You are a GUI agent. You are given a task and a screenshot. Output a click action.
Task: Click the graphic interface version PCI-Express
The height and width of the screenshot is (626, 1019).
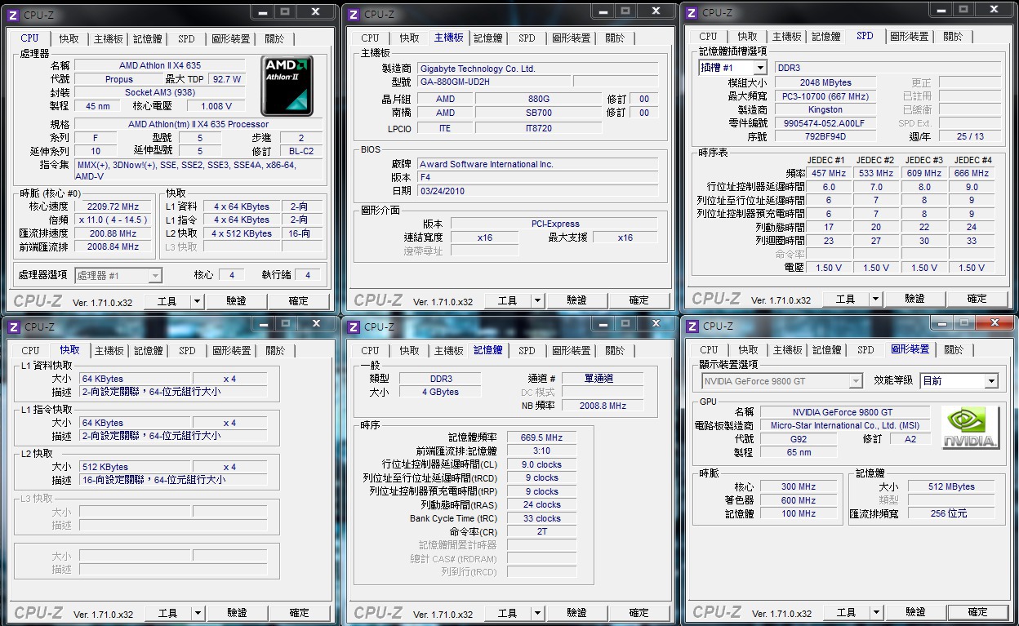coord(554,224)
